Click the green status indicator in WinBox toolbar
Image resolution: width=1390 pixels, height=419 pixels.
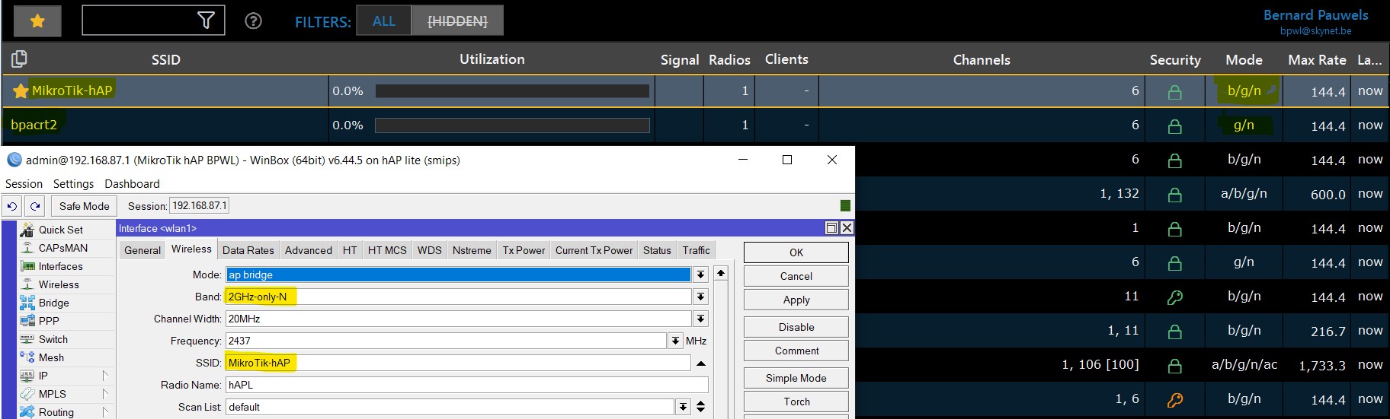click(x=845, y=206)
